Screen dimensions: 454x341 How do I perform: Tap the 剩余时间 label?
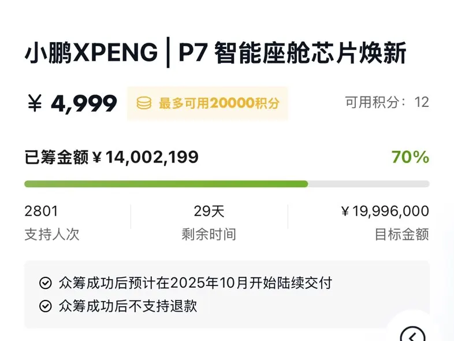[x=209, y=234]
